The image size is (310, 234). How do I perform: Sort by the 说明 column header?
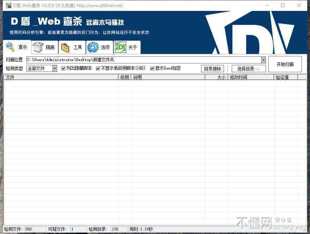(168, 77)
